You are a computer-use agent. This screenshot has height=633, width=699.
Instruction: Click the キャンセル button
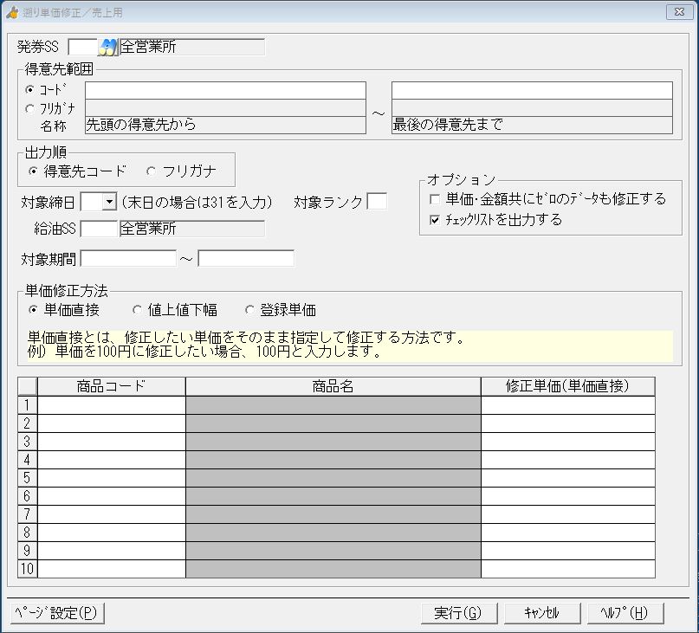[541, 613]
